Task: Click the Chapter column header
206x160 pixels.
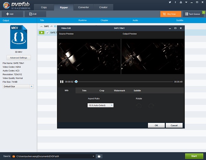Action: 104,20
